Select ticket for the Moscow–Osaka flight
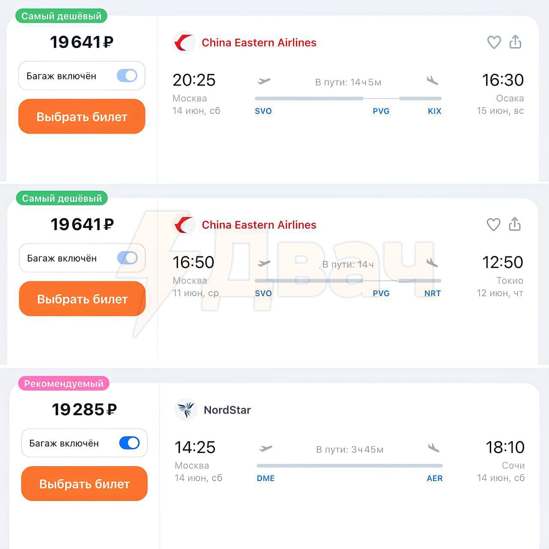 82,117
